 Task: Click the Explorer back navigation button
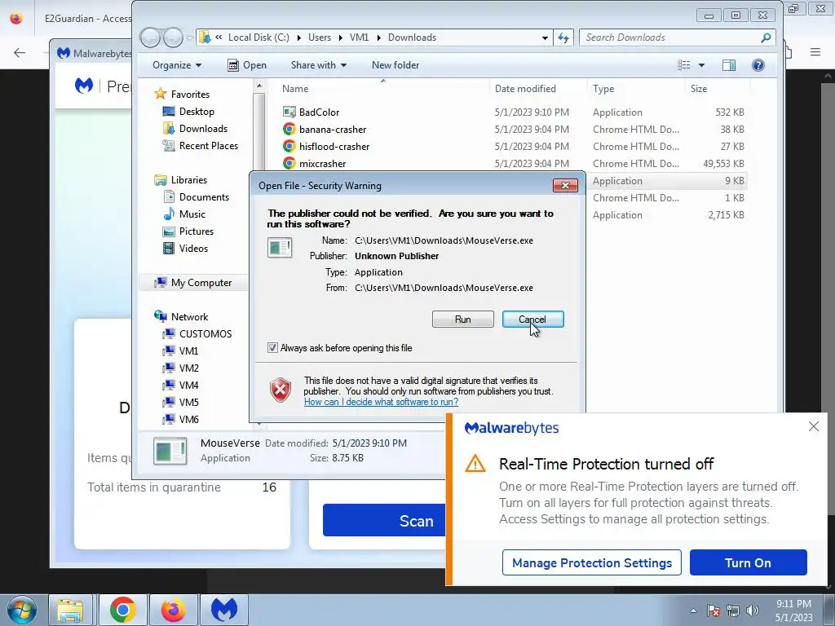[x=151, y=37]
